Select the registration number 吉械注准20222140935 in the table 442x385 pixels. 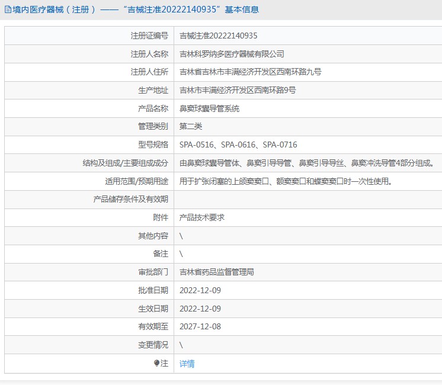coord(218,36)
